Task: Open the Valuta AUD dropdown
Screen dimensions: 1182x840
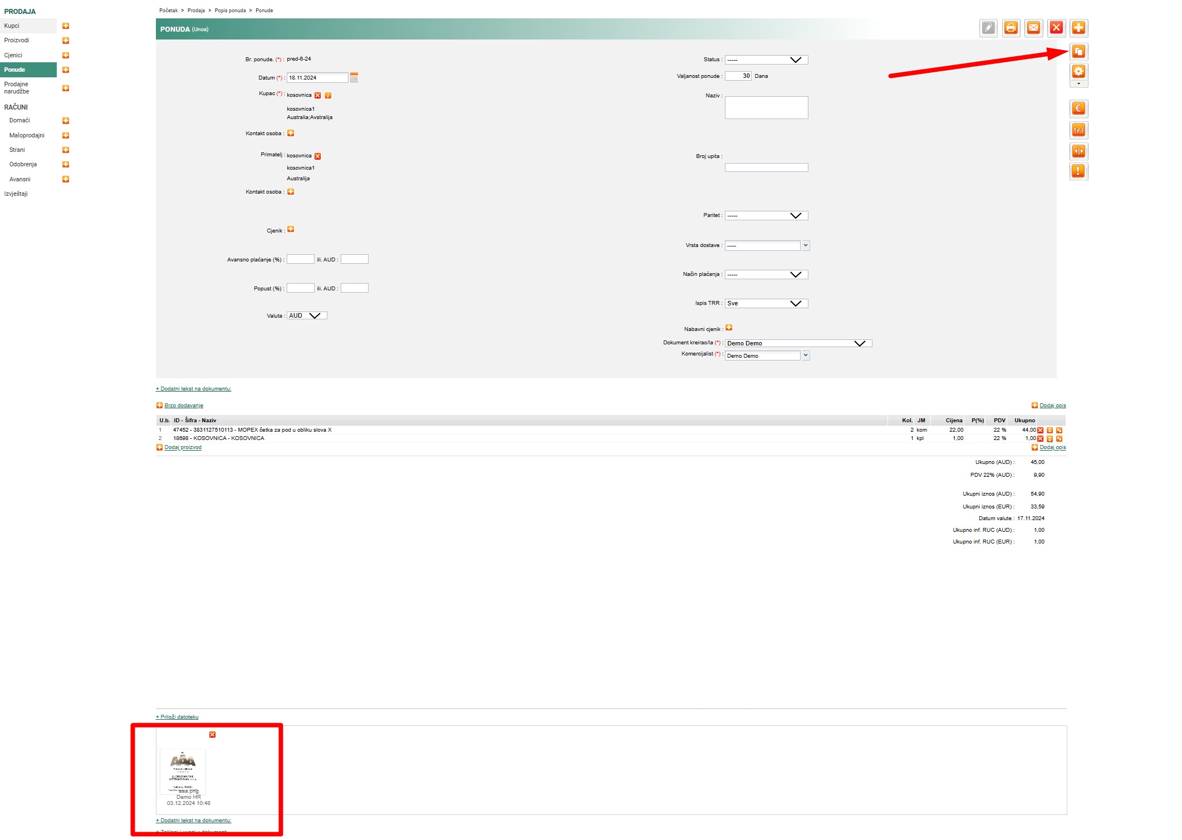Action: point(307,315)
